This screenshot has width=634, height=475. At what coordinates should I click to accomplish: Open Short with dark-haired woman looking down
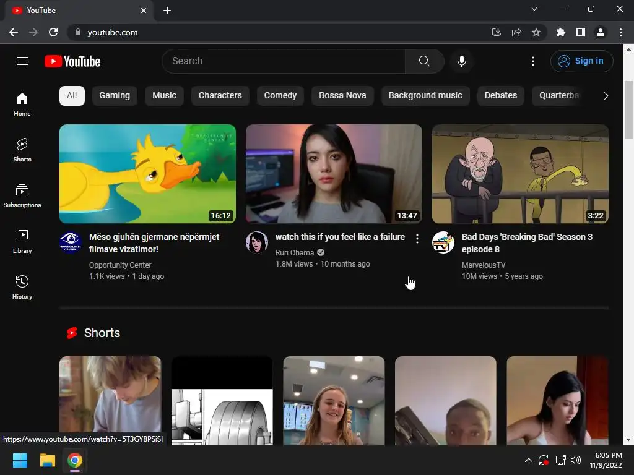(x=558, y=401)
